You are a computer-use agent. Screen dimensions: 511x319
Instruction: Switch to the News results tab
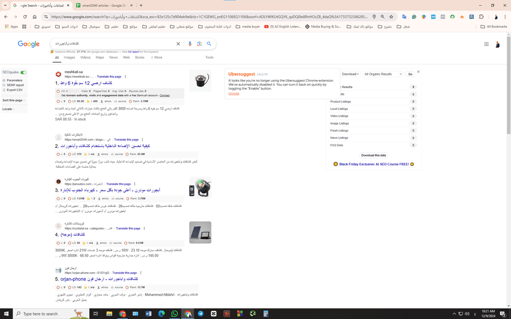[113, 57]
